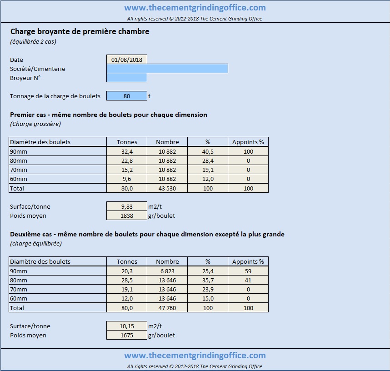The width and height of the screenshot is (390, 371).
Task: Select the 28,5 tonnes cell
Action: point(127,280)
